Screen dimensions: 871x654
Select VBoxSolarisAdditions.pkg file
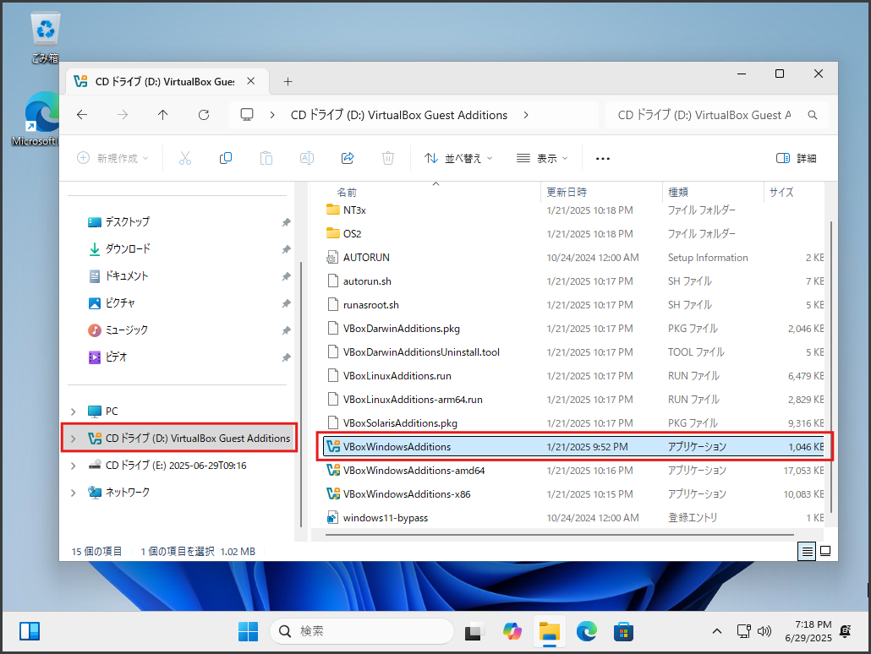pos(400,423)
